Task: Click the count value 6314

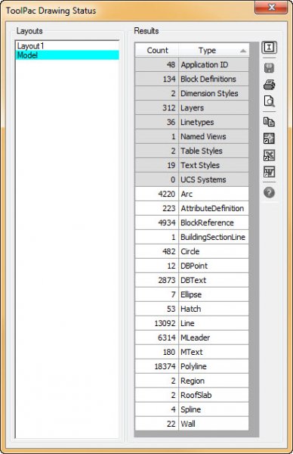Action: (167, 337)
